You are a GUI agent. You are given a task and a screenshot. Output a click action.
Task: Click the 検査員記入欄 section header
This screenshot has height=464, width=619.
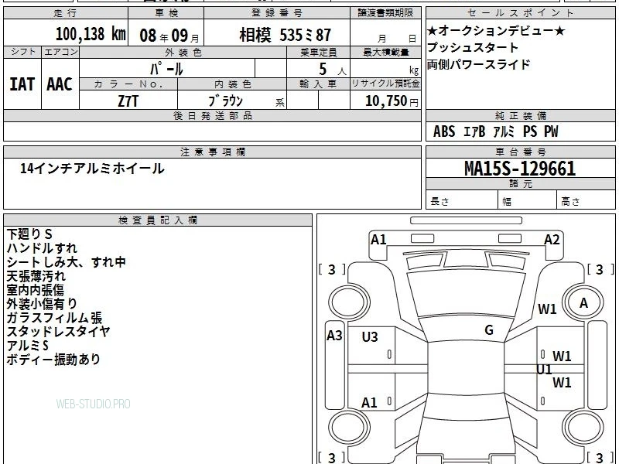tap(158, 220)
